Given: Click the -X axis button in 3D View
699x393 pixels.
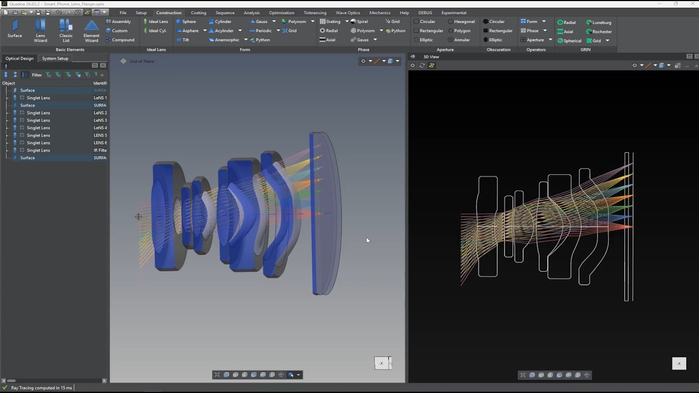Looking at the screenshot, I should click(x=679, y=364).
